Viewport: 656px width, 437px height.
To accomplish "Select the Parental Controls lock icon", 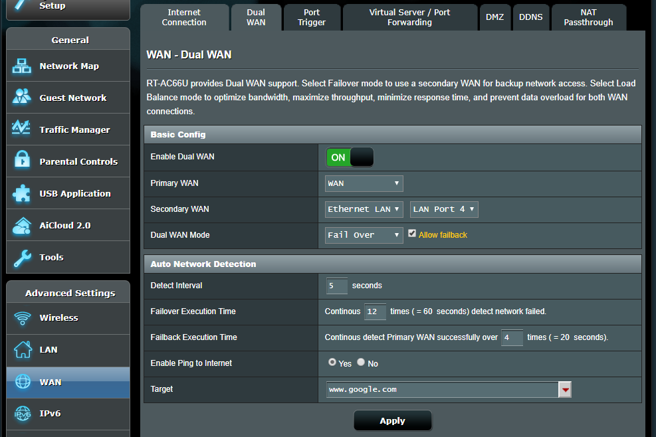I will (22, 161).
